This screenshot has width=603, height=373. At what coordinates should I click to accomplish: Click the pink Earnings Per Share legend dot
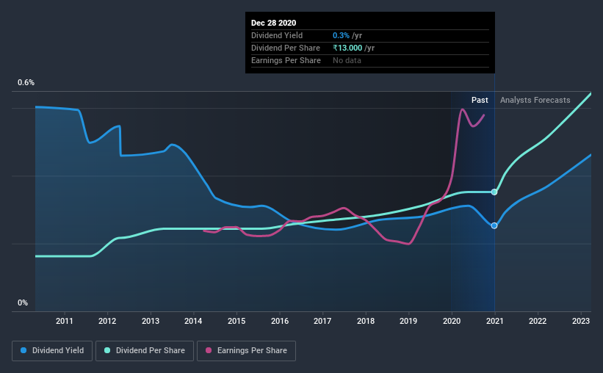[209, 350]
